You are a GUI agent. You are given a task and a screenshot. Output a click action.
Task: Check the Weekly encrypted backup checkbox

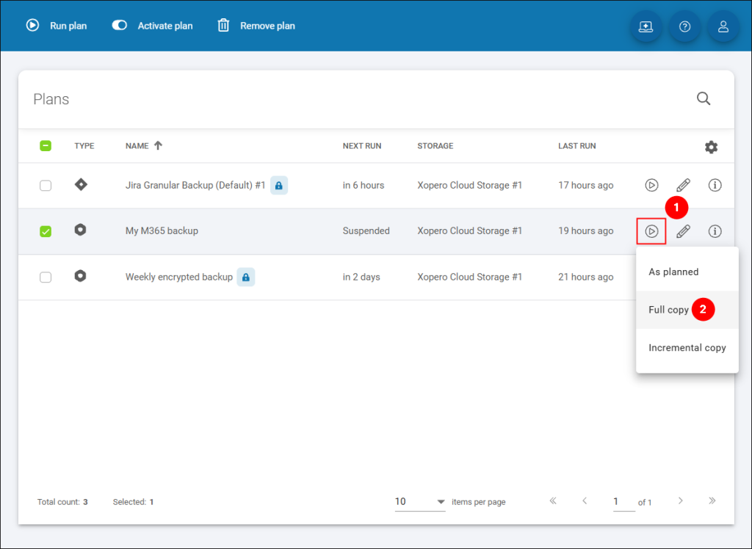point(46,277)
